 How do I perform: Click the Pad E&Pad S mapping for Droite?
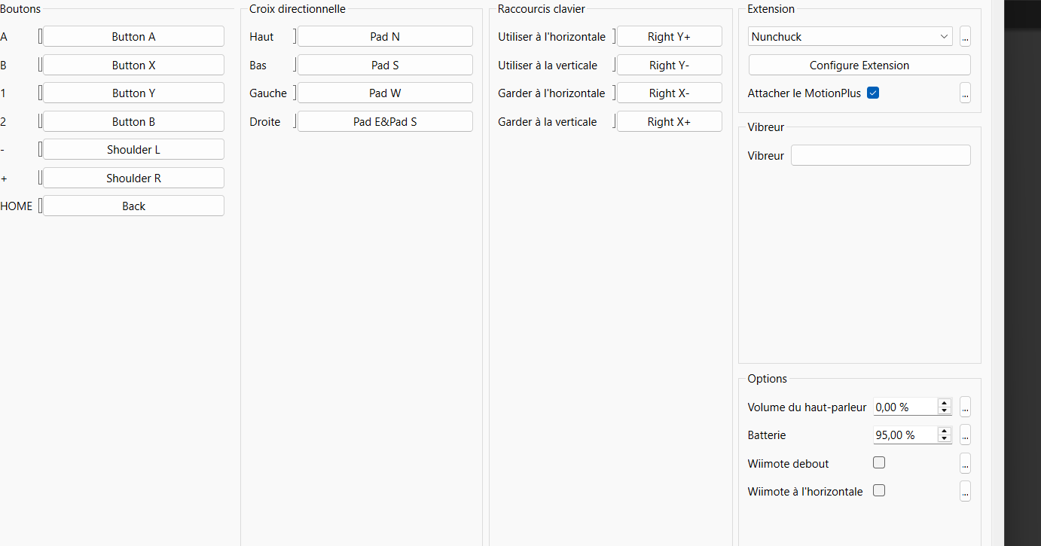tap(385, 122)
